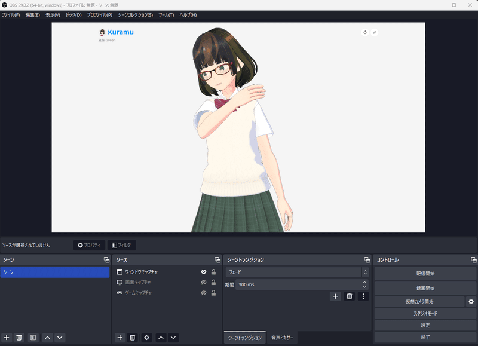Image resolution: width=478 pixels, height=346 pixels.
Task: Hide the ウィンドウキャプチャ source with the eye
Action: point(204,272)
